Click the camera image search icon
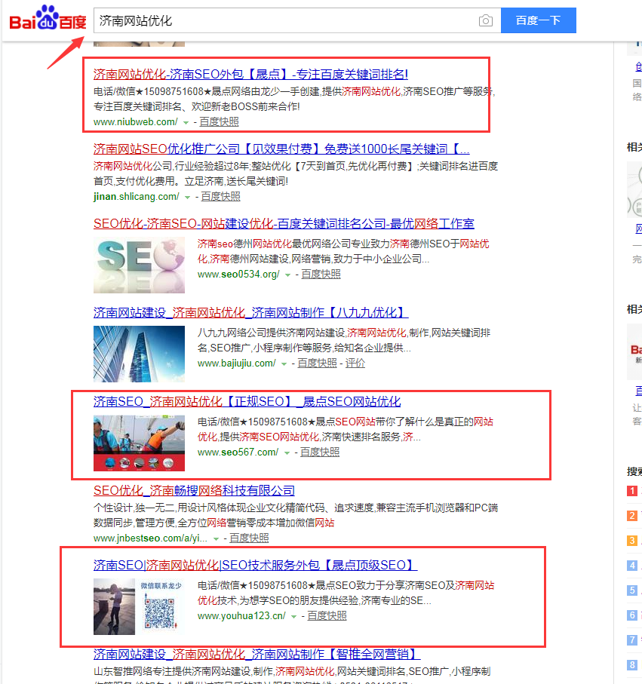642x684 pixels. pyautogui.click(x=486, y=20)
